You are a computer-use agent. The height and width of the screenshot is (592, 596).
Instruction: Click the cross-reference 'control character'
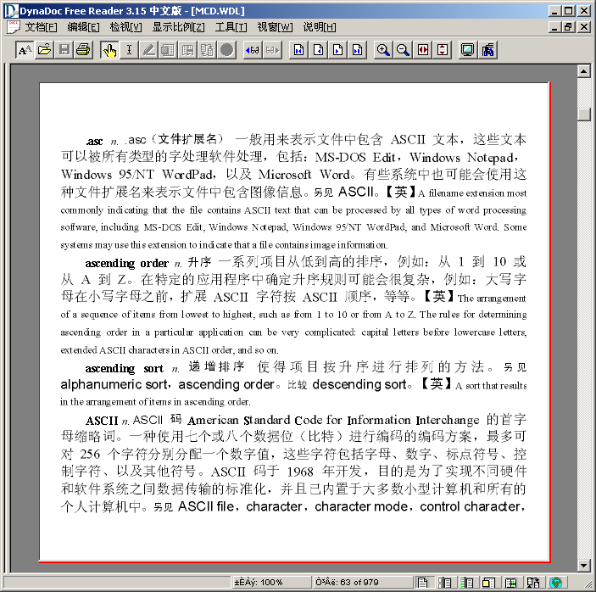click(471, 506)
